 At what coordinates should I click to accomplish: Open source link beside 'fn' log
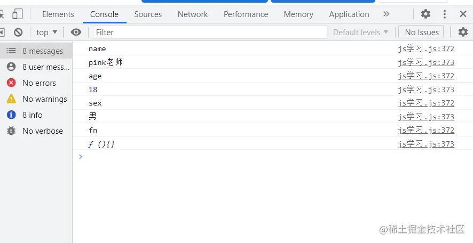coord(426,130)
